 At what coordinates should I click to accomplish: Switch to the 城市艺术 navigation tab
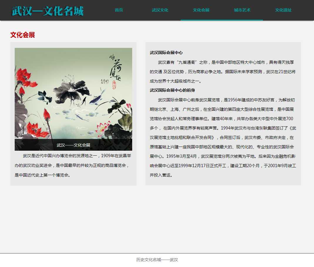pyautogui.click(x=242, y=10)
